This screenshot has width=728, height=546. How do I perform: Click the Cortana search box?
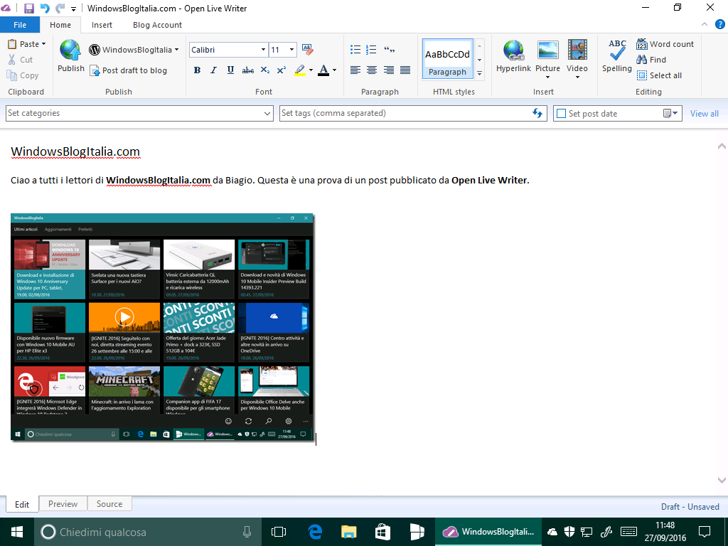pyautogui.click(x=148, y=532)
